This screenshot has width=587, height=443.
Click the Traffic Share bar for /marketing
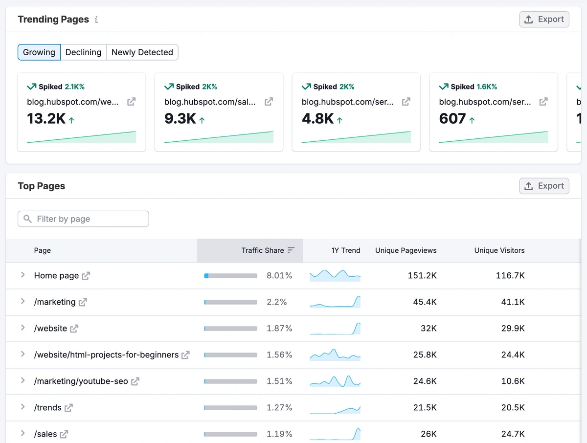point(230,302)
